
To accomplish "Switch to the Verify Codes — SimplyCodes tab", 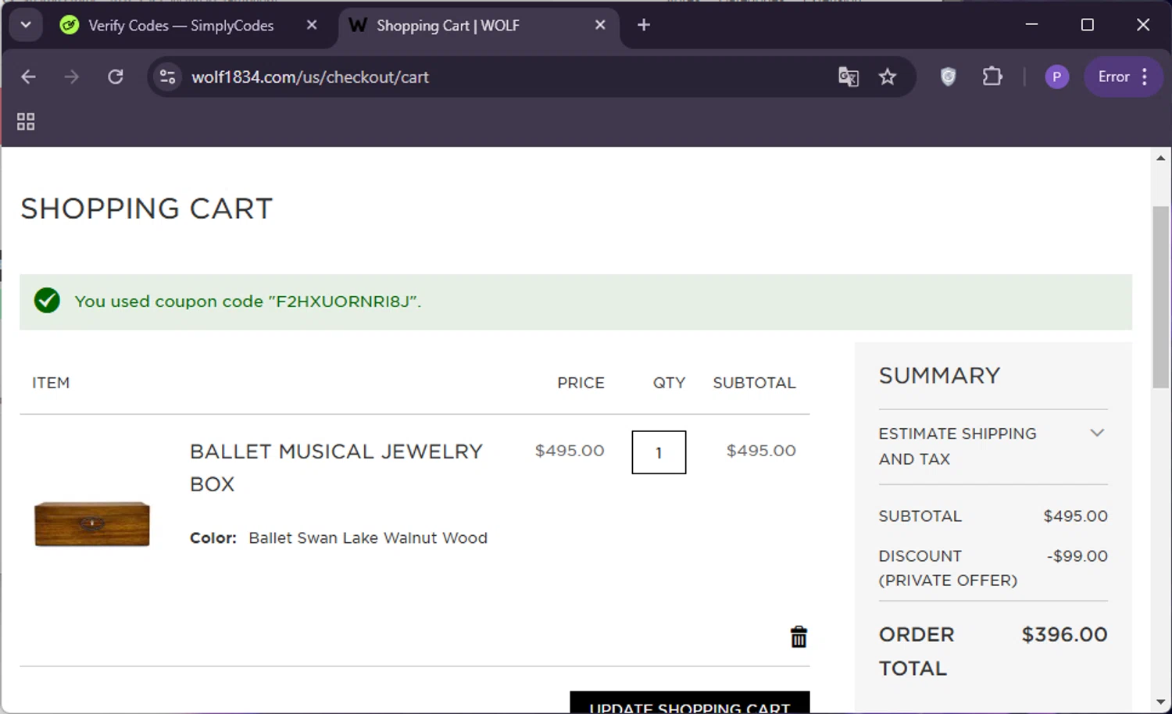I will pos(180,26).
